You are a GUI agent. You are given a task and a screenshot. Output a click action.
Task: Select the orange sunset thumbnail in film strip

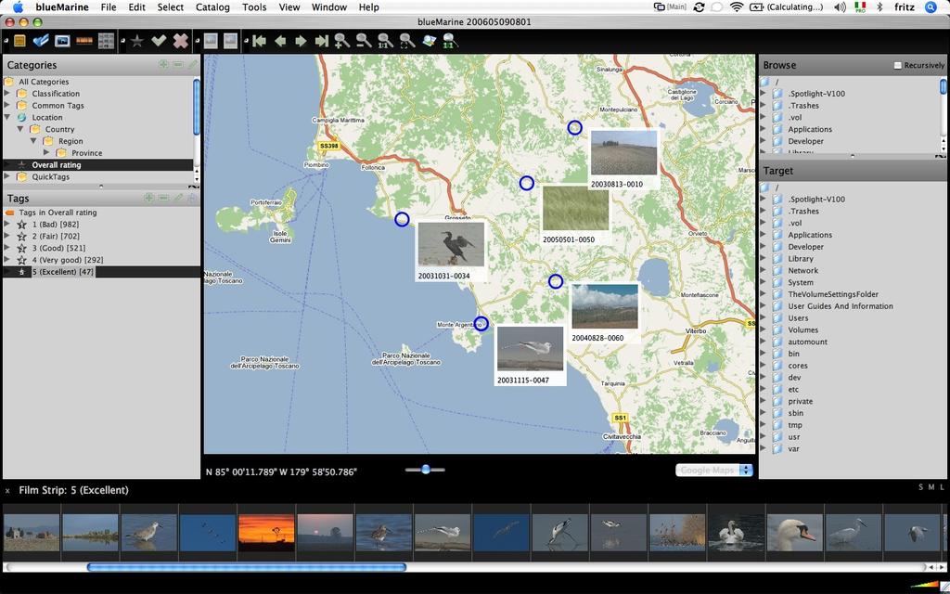click(x=266, y=533)
